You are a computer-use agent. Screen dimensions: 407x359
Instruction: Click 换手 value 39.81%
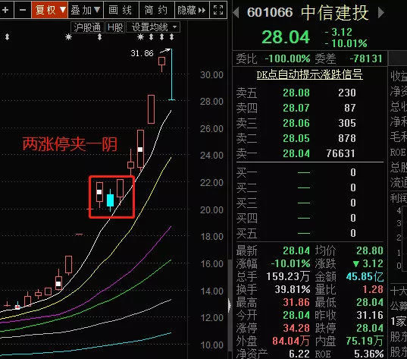click(x=293, y=289)
